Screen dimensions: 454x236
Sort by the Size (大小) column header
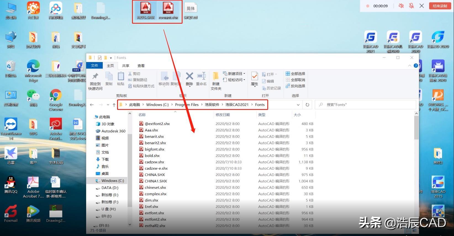click(x=297, y=115)
